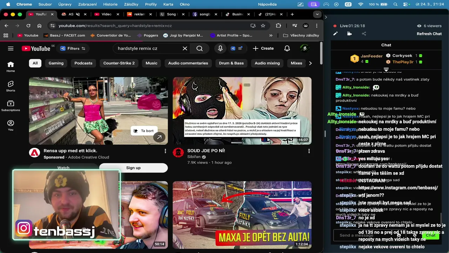
Task: Switch to the Busine TikTok tab
Action: coord(238,14)
